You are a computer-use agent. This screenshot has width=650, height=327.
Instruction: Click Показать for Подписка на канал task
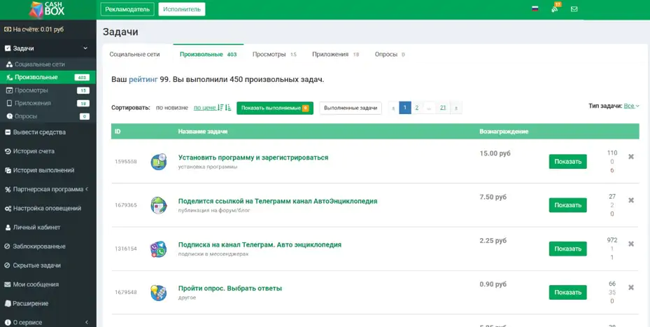[568, 249]
